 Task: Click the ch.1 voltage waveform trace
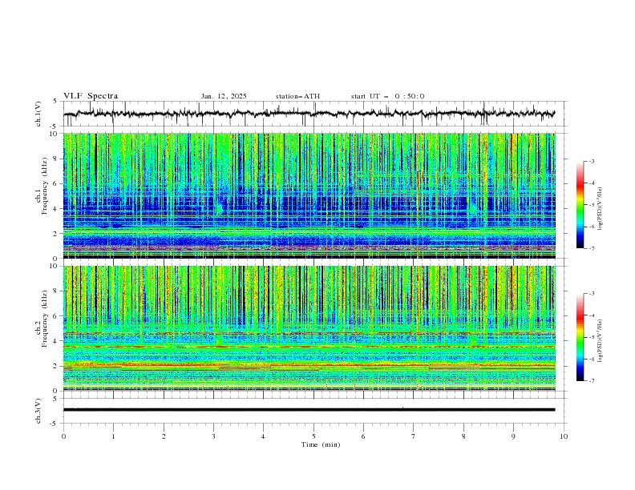click(309, 114)
